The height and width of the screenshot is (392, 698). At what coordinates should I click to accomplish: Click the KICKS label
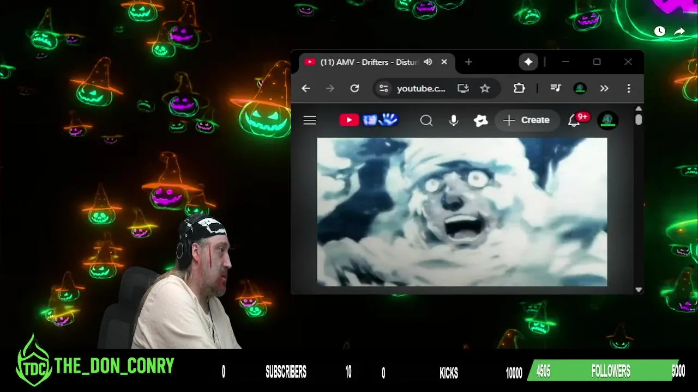[x=449, y=373]
